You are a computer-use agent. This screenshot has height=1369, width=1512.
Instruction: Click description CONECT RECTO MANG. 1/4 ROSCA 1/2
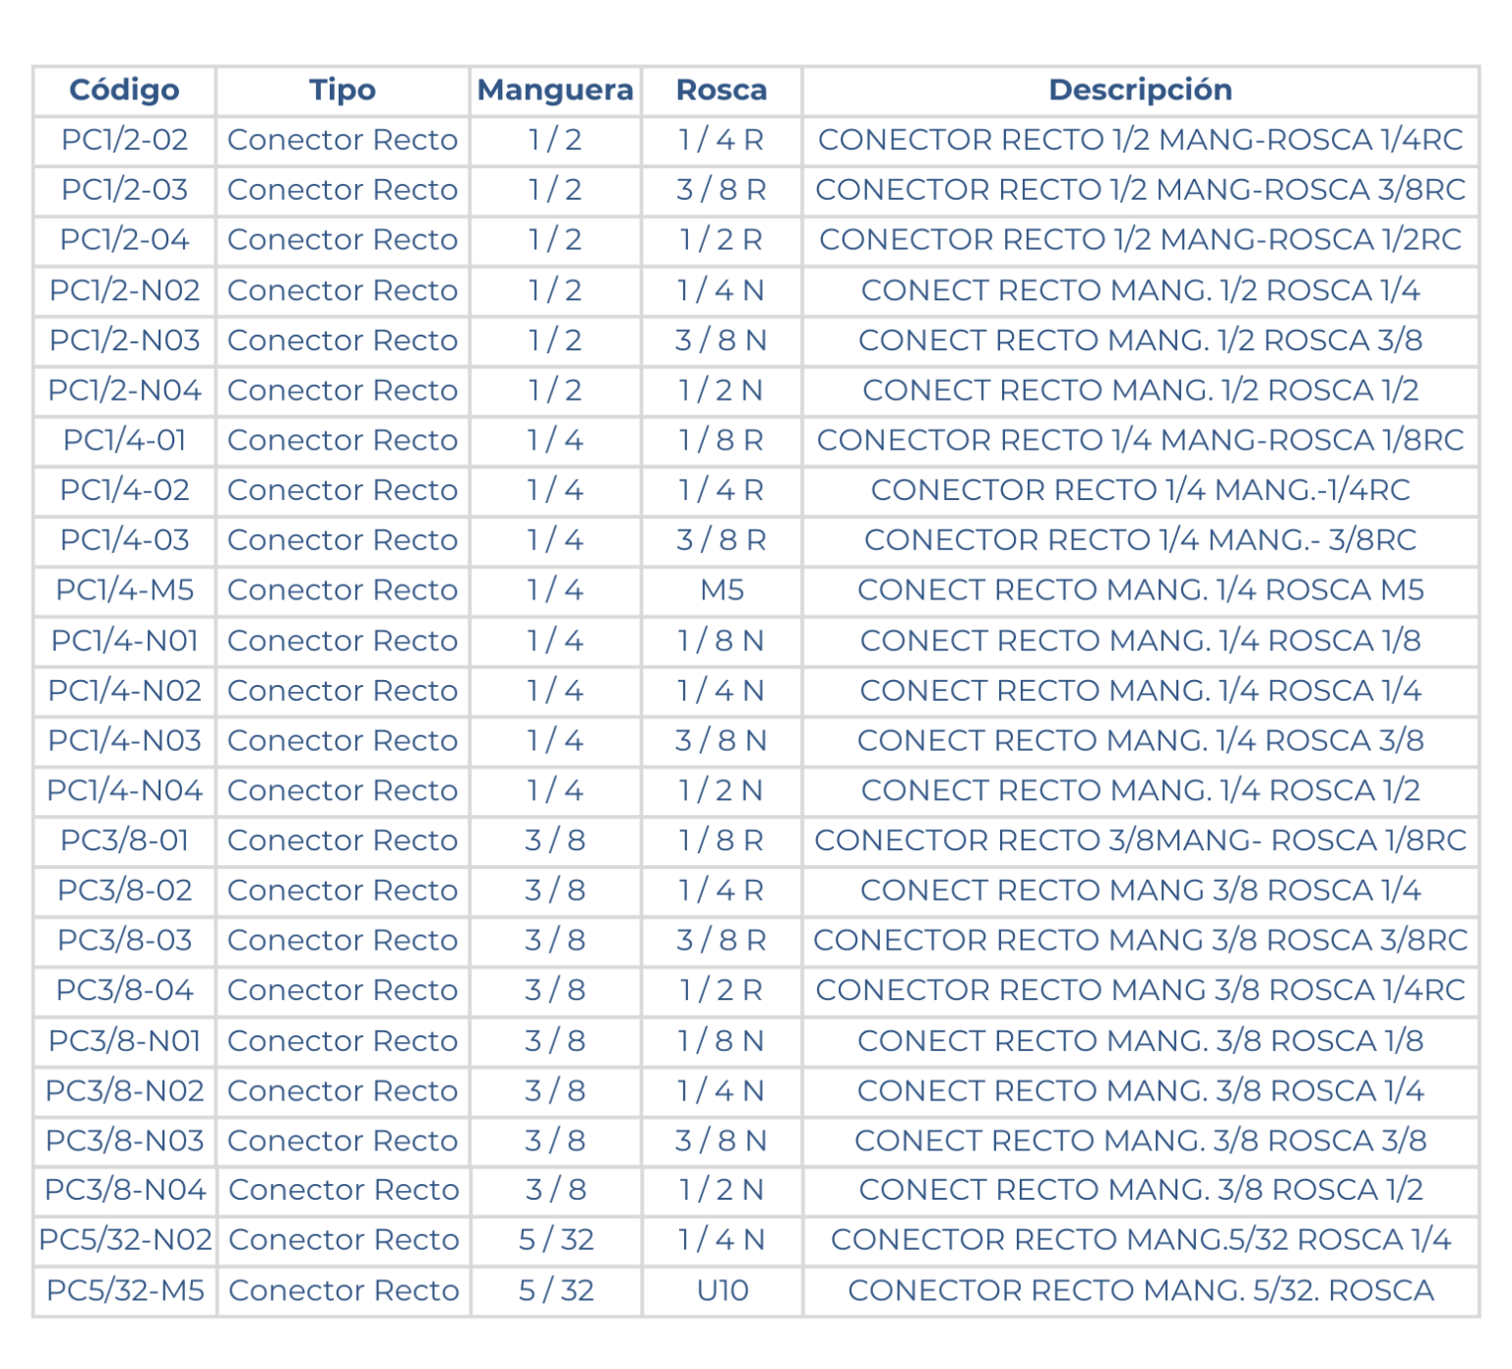pos(1140,790)
